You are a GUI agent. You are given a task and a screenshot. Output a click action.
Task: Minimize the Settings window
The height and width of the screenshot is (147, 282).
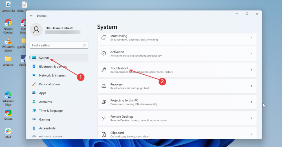(237, 14)
